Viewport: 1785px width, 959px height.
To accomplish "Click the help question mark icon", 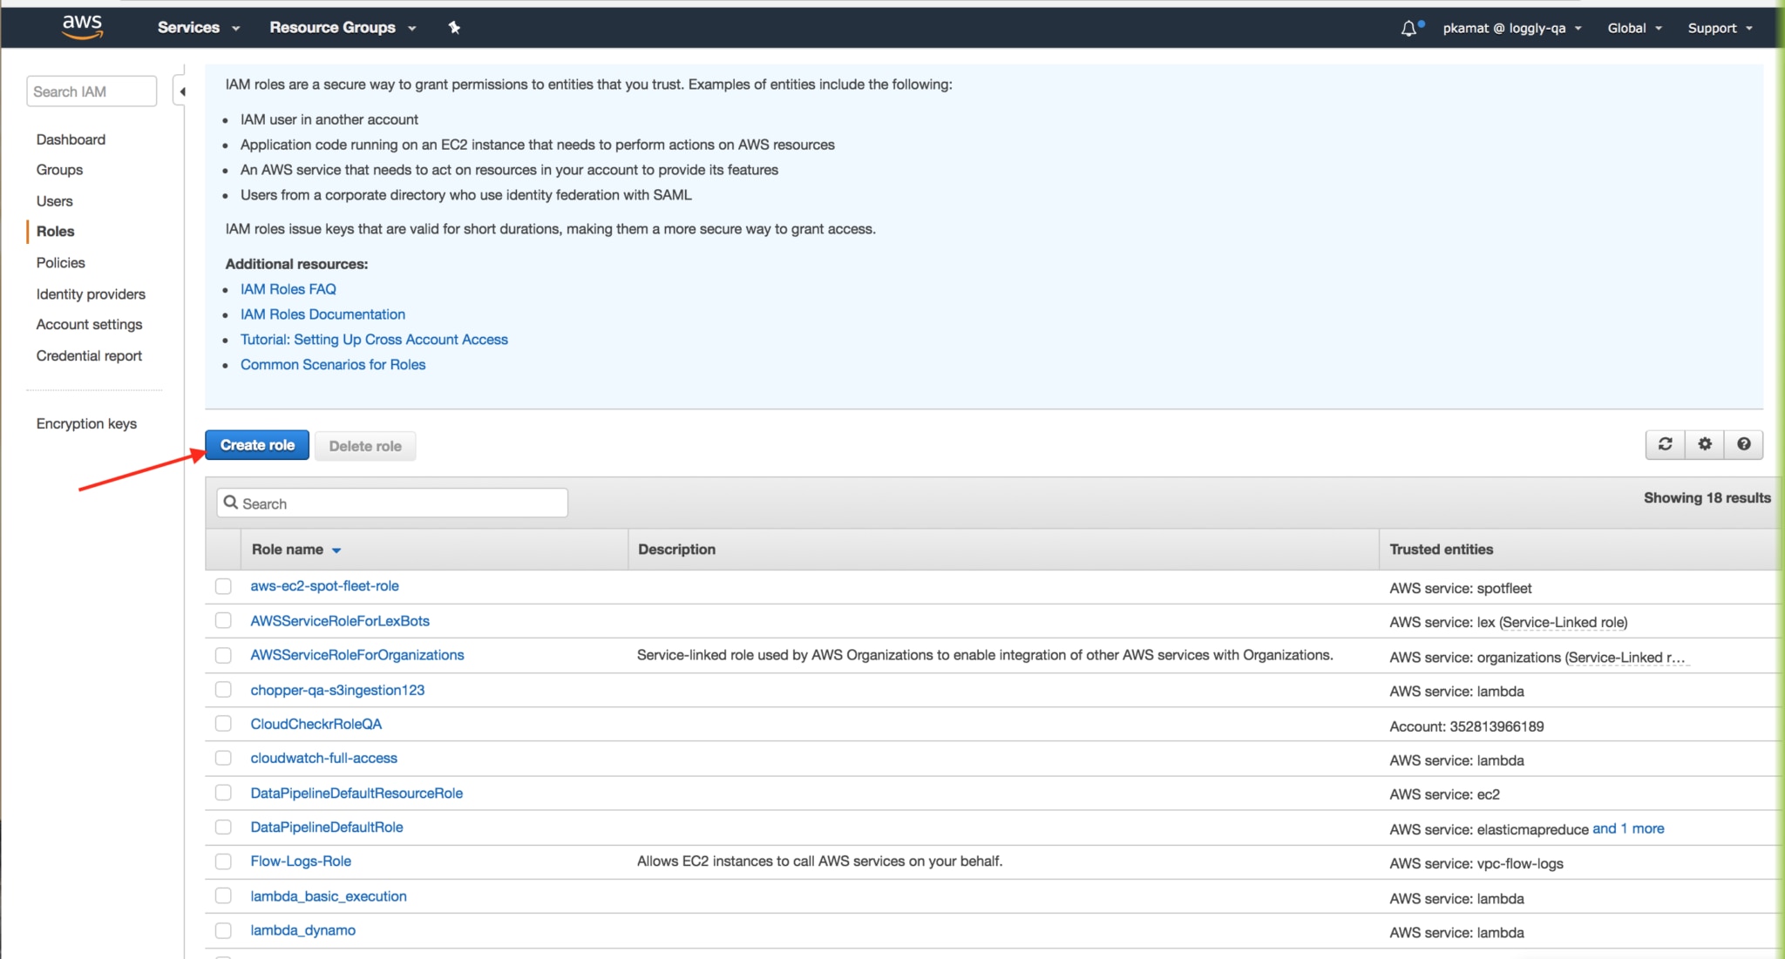I will point(1743,444).
